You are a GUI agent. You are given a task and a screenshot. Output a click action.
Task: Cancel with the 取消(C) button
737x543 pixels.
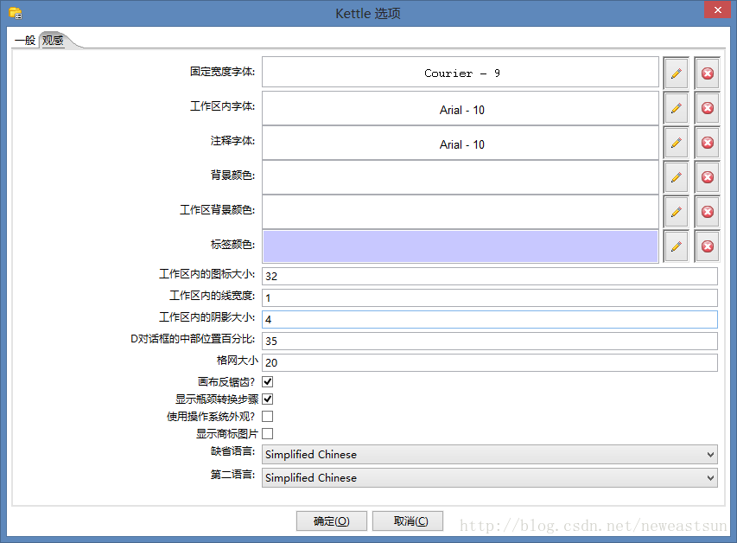408,521
